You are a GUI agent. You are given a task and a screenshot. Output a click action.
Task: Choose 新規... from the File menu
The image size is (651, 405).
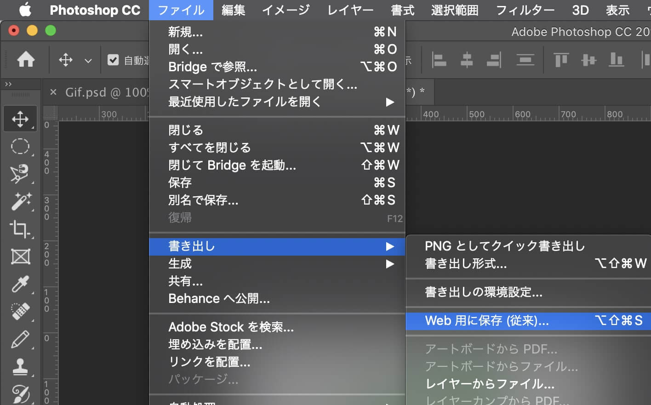point(277,32)
